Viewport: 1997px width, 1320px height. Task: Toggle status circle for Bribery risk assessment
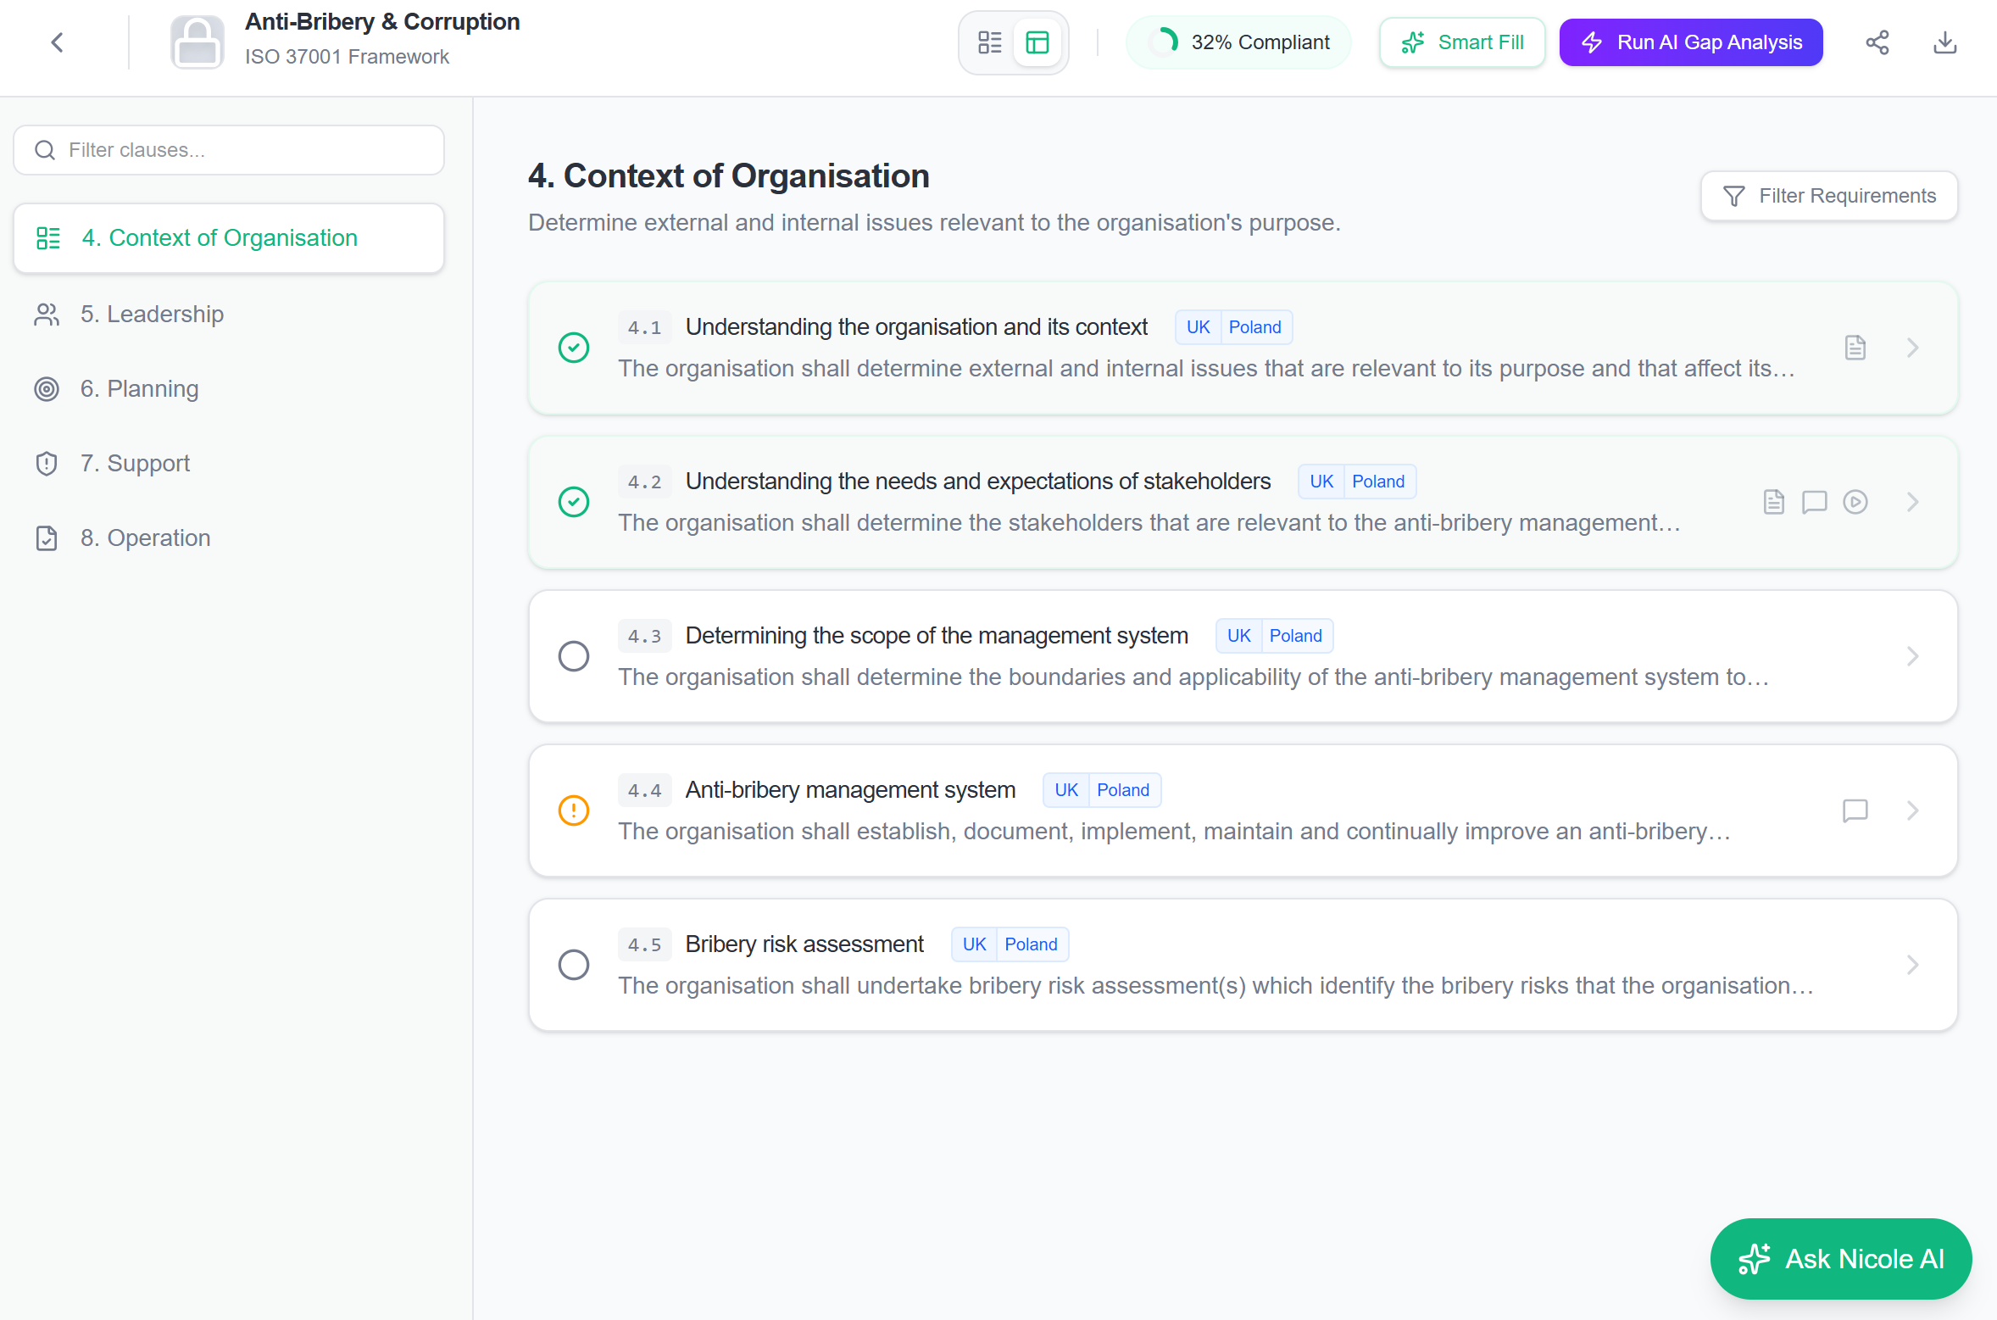click(574, 965)
